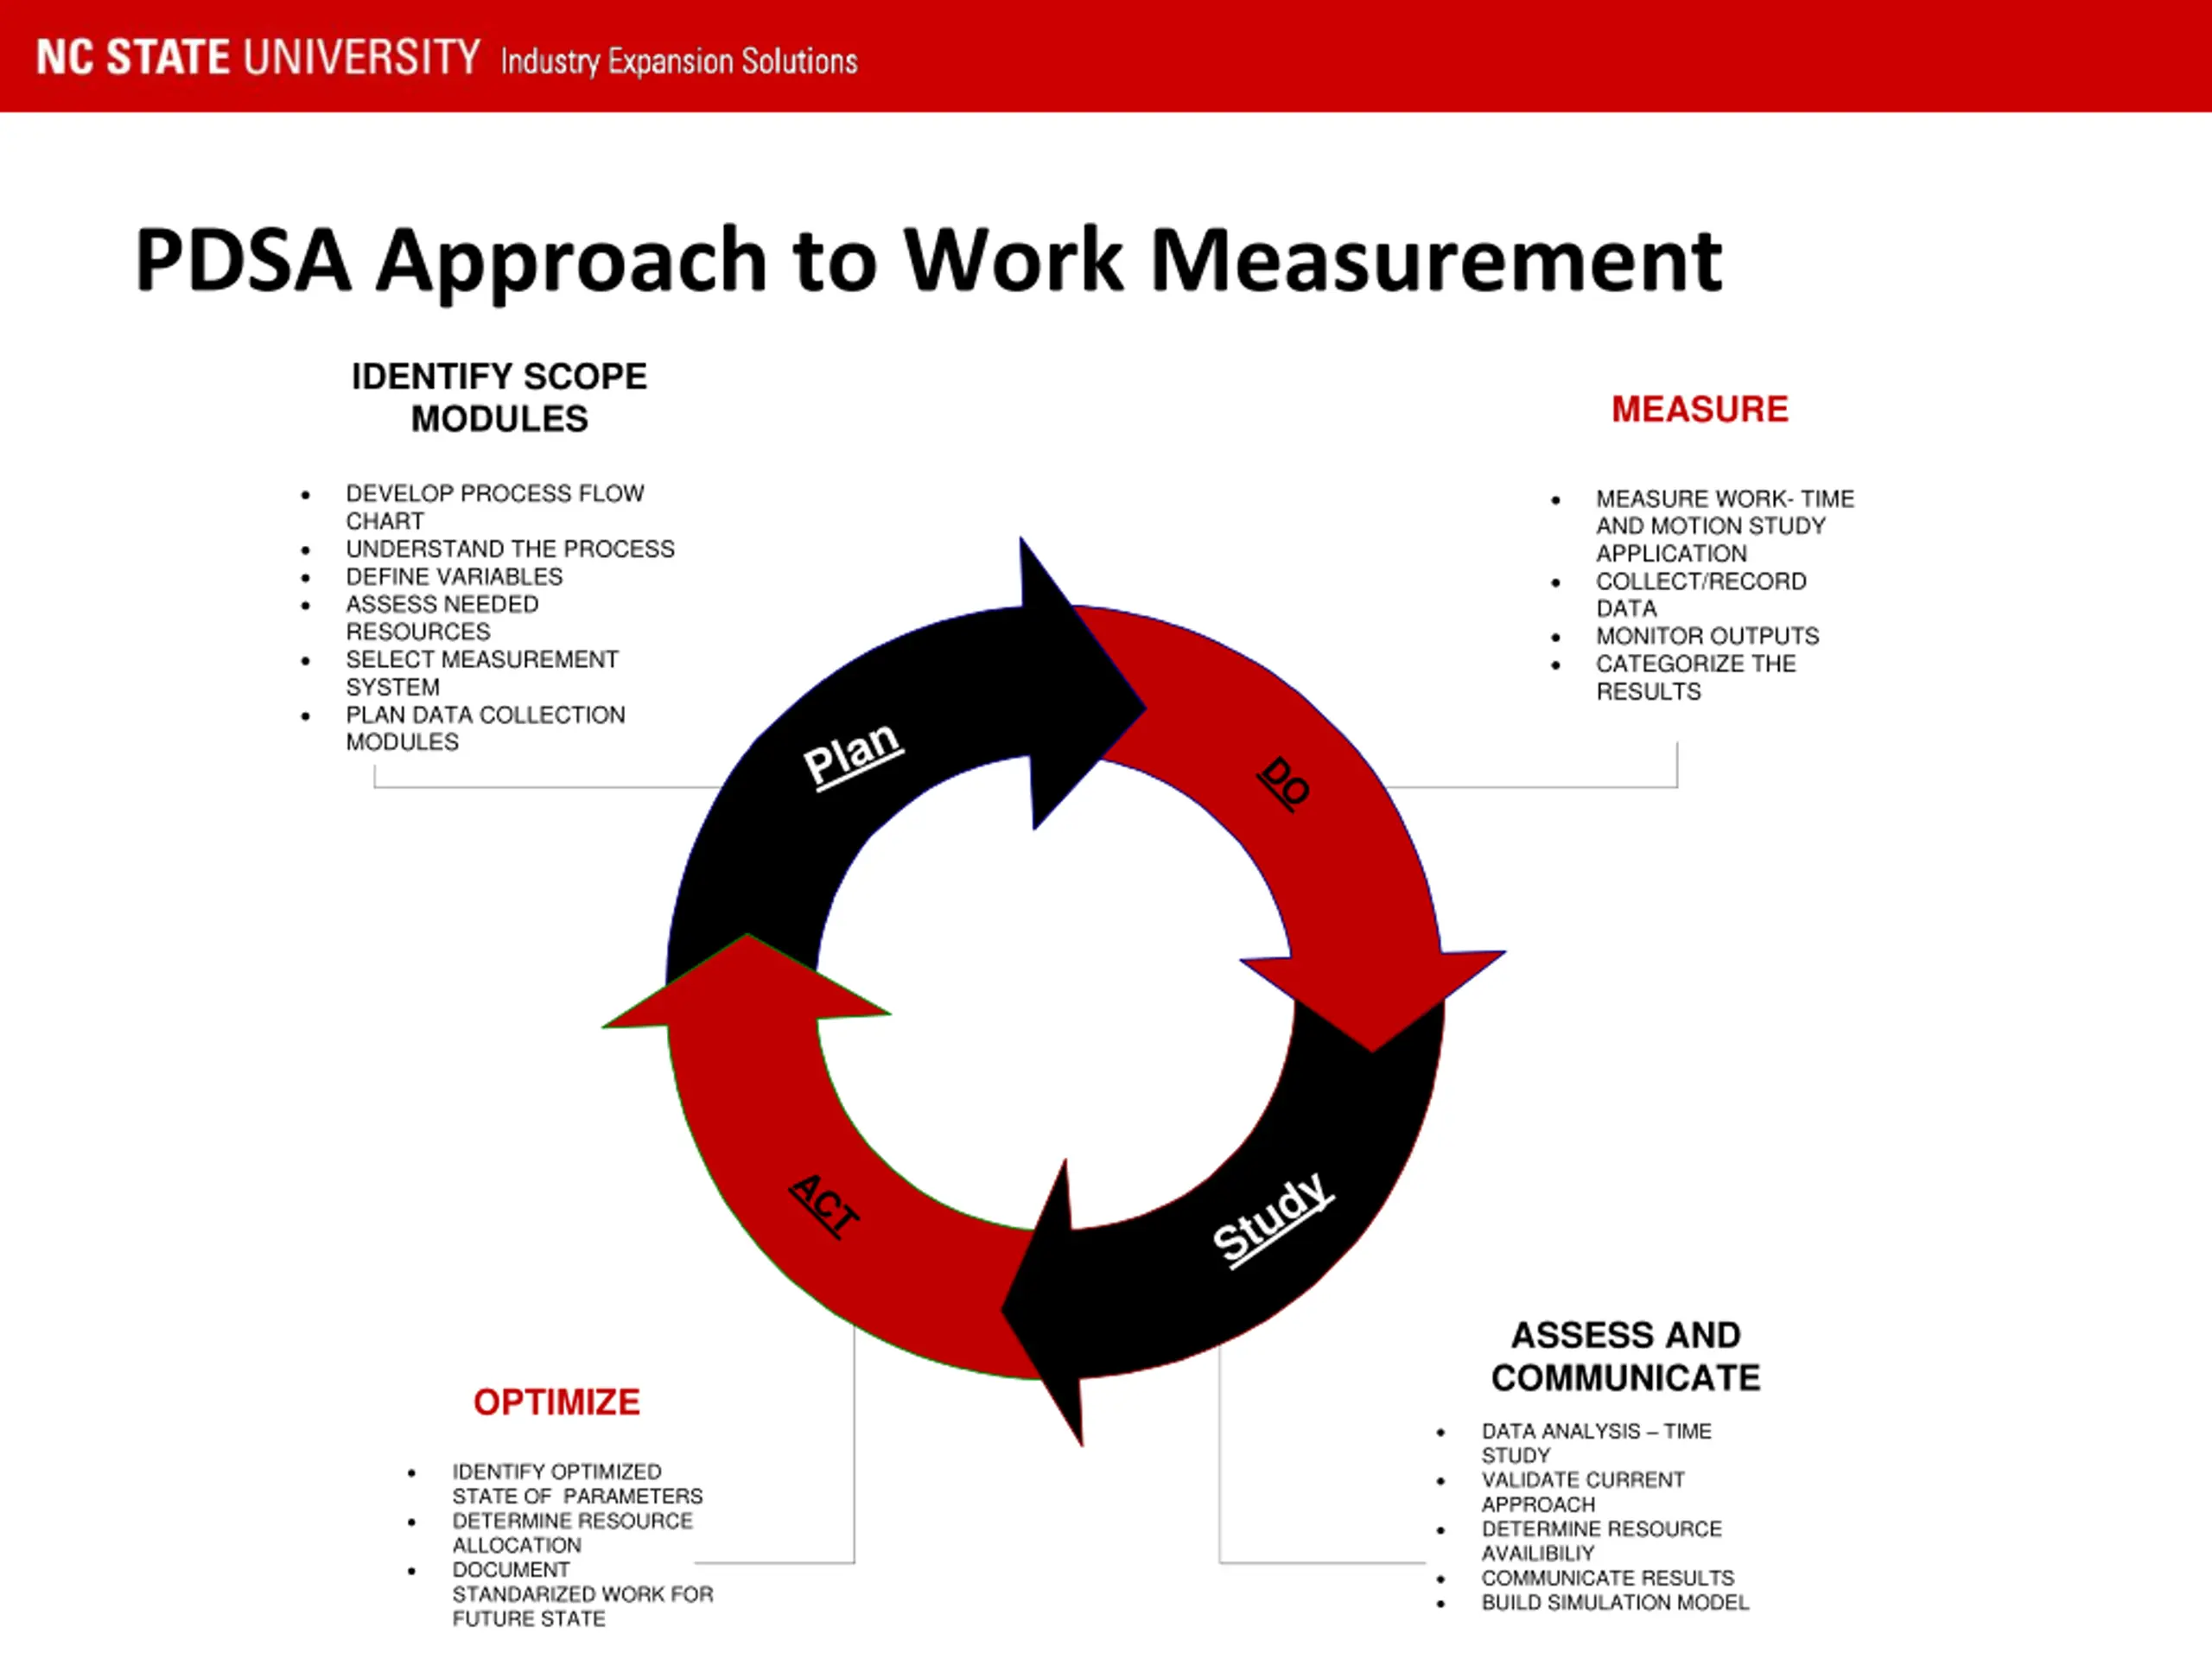Click the COMMUNICATE RESULTS bullet
Screen dimensions: 2212x1659
coord(1607,1577)
